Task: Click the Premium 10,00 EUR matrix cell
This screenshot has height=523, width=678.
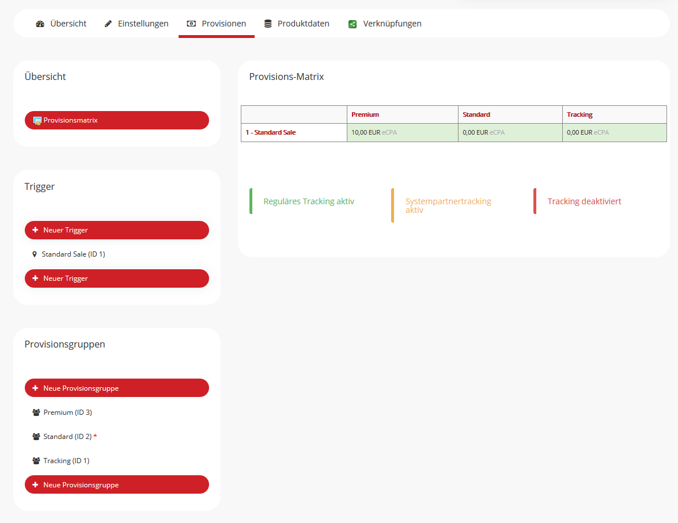Action: [402, 132]
